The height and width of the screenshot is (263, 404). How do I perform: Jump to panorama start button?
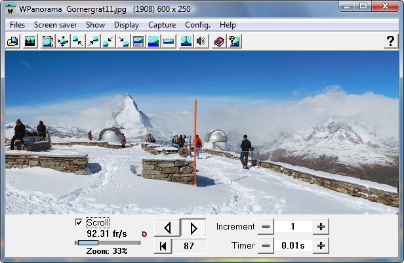coord(163,246)
